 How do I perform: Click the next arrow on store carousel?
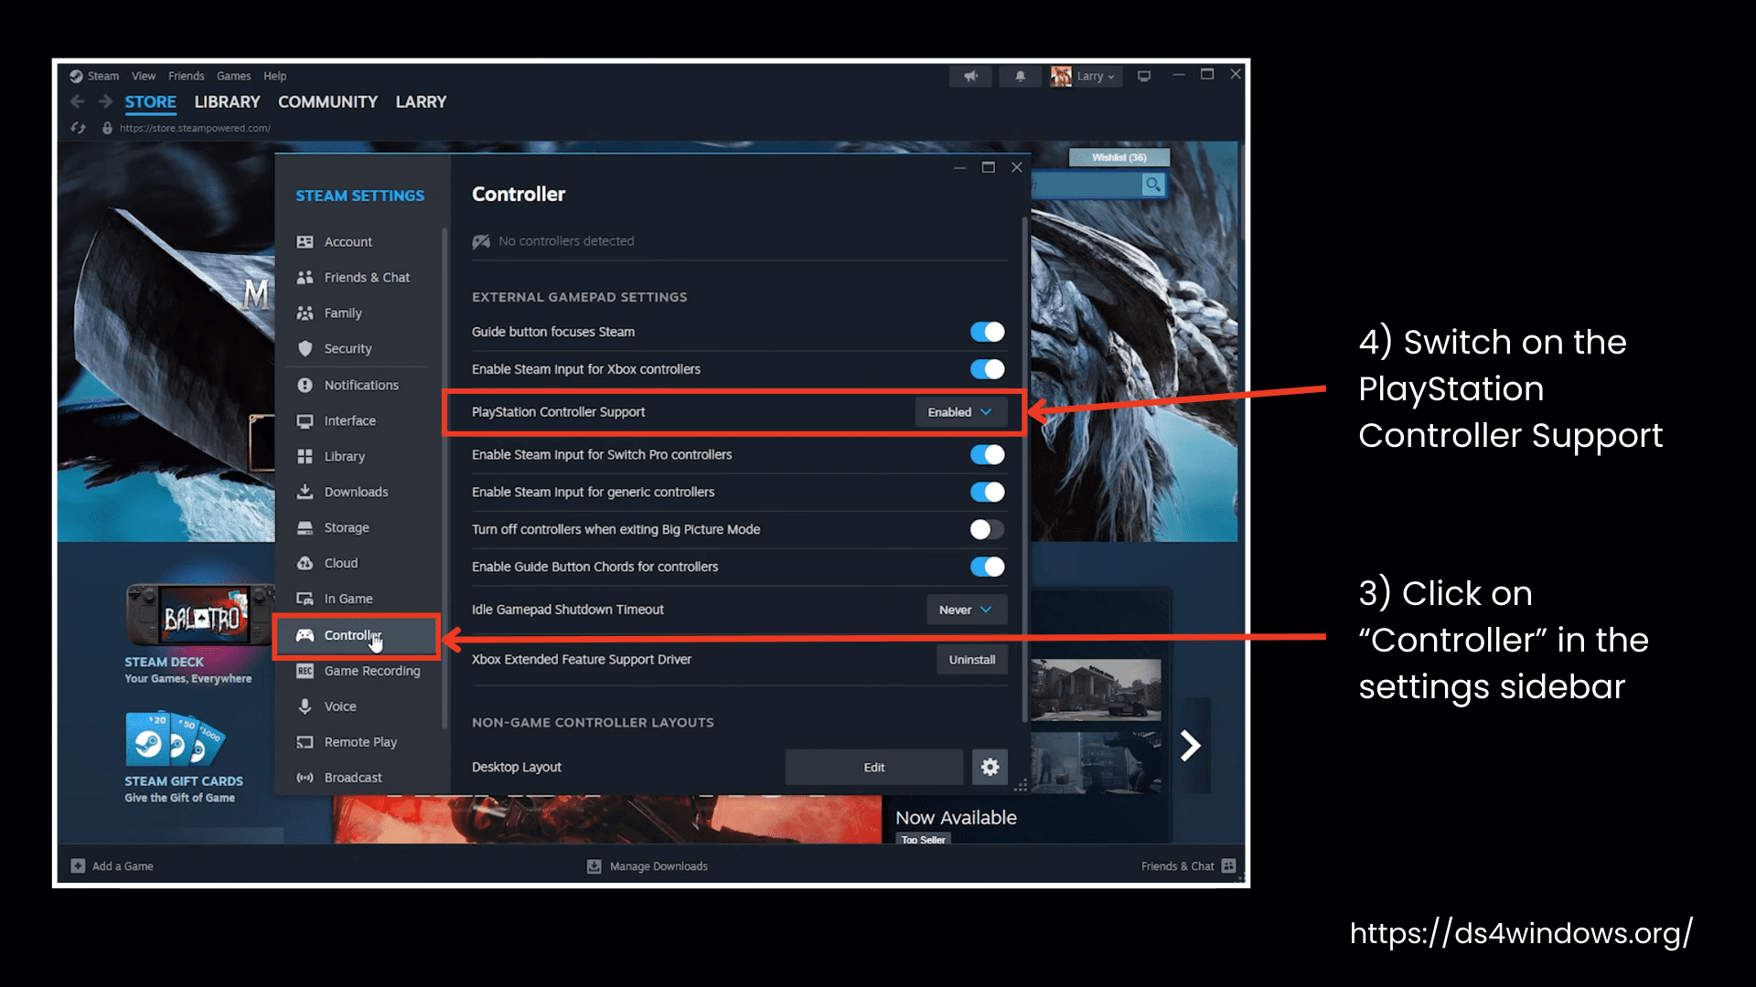pos(1190,746)
